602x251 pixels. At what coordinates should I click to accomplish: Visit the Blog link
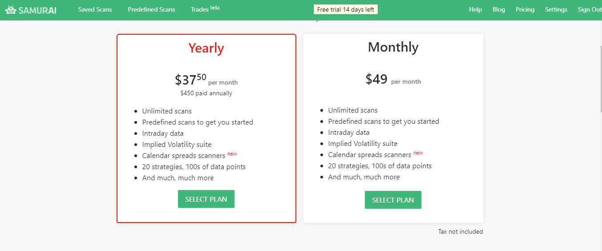pos(499,9)
